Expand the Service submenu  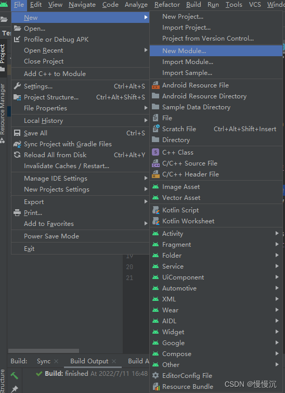[277, 266]
